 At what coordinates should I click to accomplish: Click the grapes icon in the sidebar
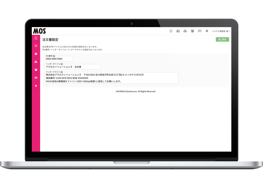pos(36,62)
